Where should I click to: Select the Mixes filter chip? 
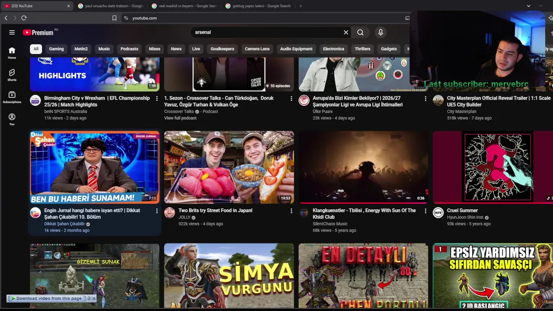pyautogui.click(x=155, y=49)
